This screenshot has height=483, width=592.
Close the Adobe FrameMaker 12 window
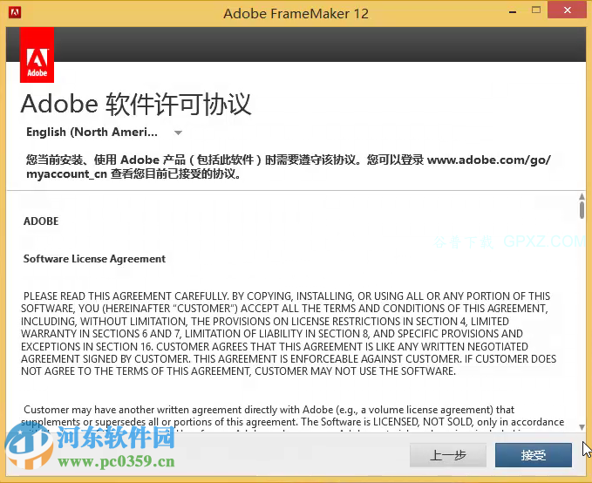(568, 10)
